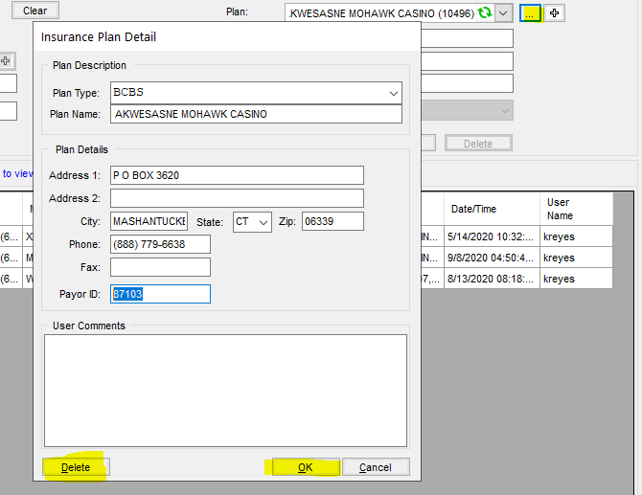The width and height of the screenshot is (642, 495).
Task: Click the Plan Name field
Action: click(x=256, y=114)
